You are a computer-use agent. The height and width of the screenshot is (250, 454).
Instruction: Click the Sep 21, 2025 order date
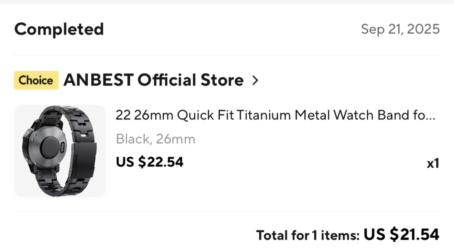(x=400, y=30)
